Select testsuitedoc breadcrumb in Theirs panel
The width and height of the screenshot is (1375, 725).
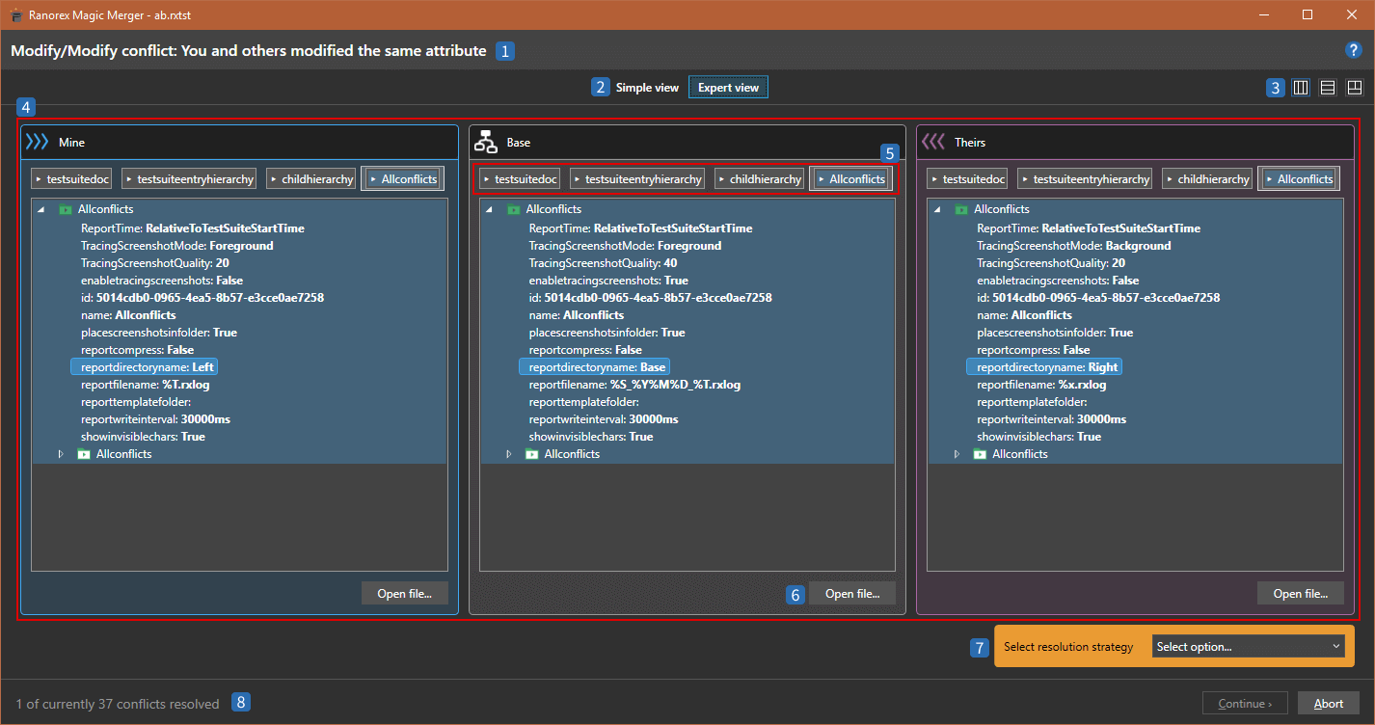[x=967, y=178]
